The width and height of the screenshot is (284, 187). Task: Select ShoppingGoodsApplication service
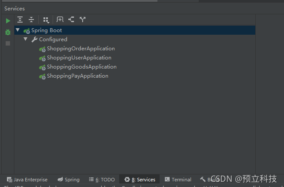pos(82,67)
